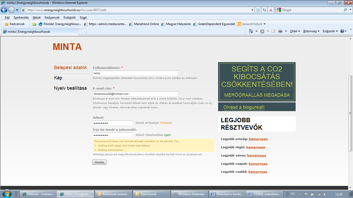Image resolution: width=353 pixels, height=198 pixels.
Task: Open the Eszközök menu in menu bar
Action: (x=70, y=18)
